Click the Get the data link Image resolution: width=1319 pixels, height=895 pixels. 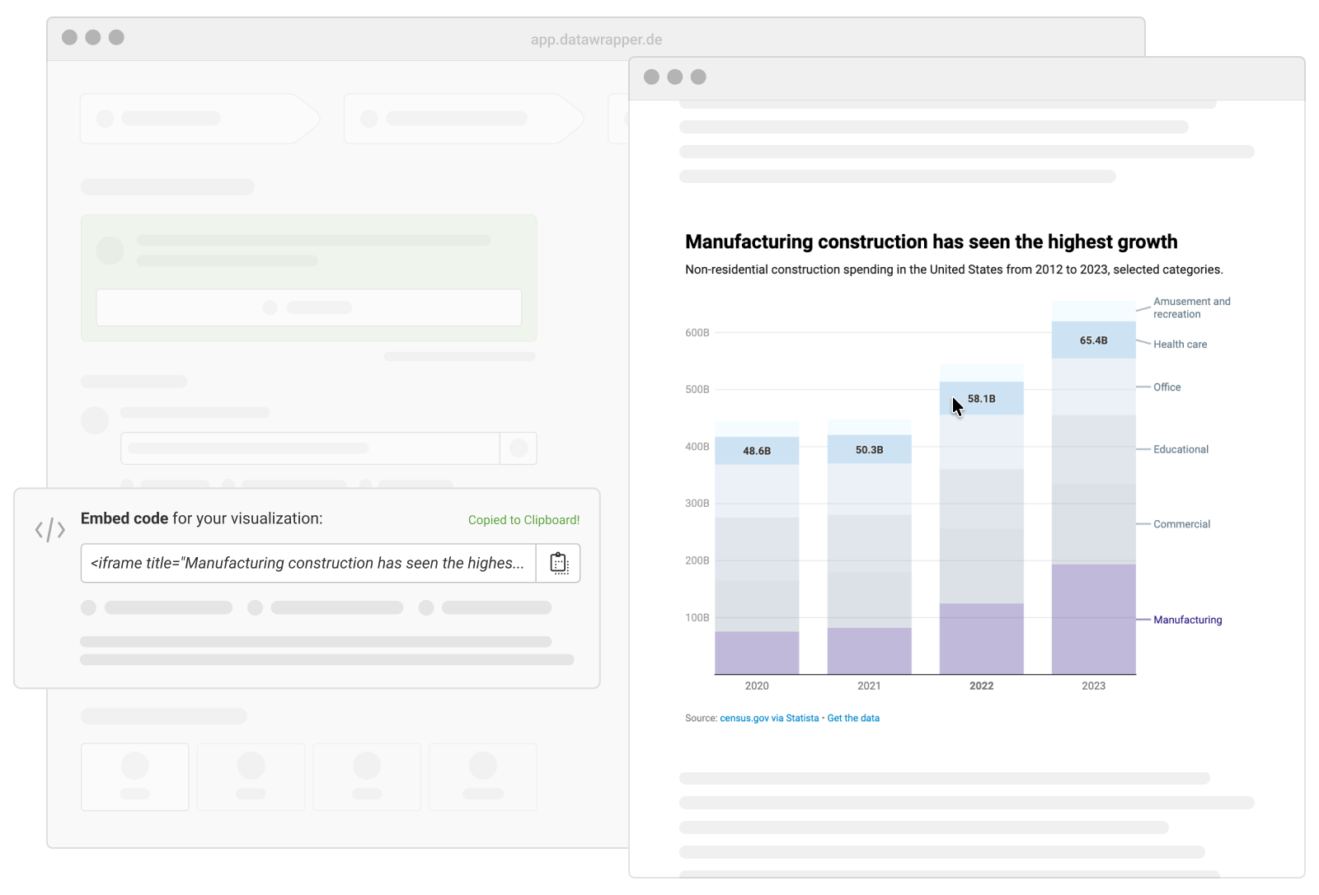pyautogui.click(x=853, y=718)
